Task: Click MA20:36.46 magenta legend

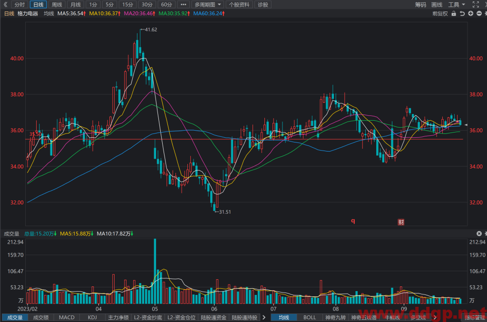Action: point(139,13)
